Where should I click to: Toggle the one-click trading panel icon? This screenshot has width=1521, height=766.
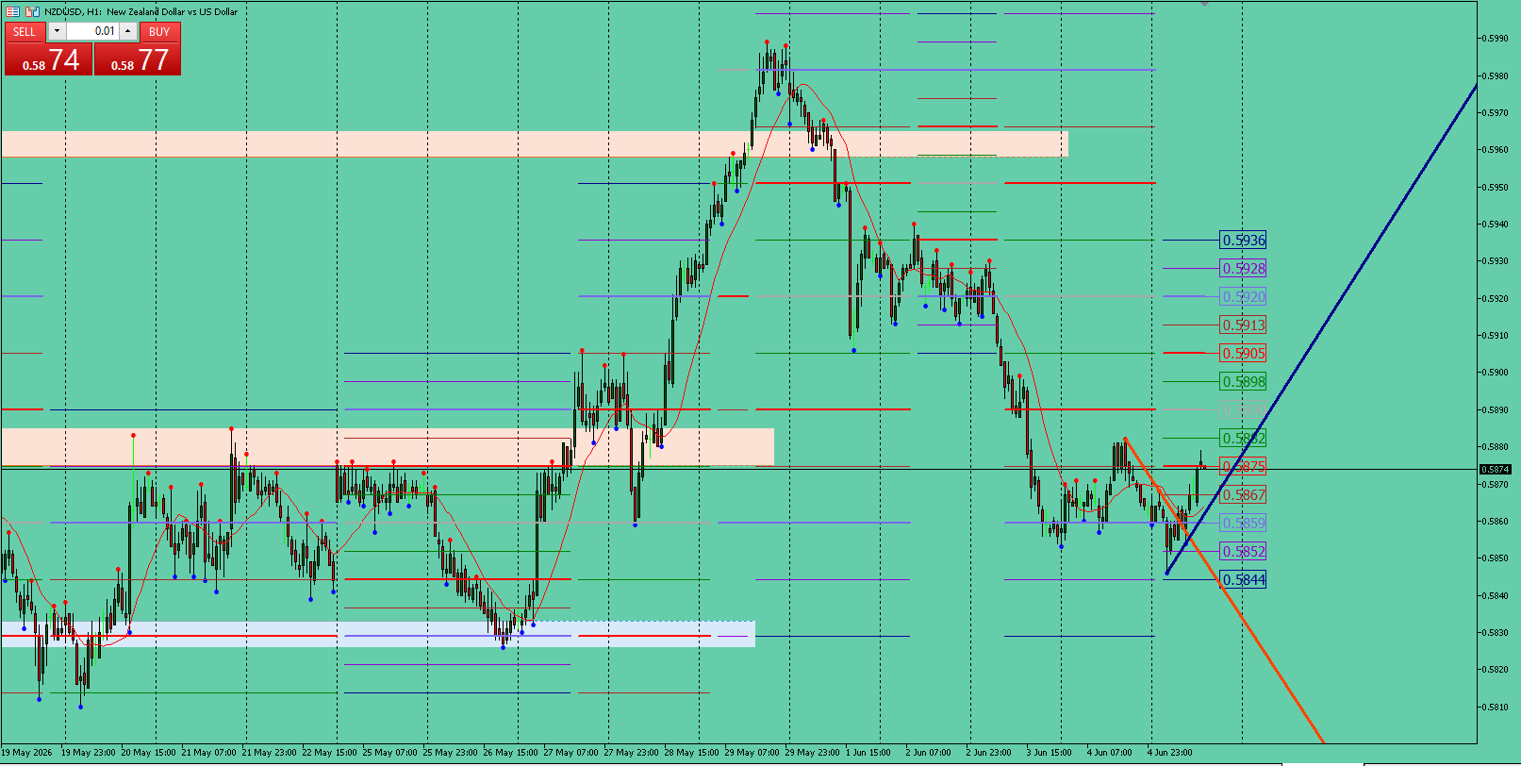pos(12,11)
